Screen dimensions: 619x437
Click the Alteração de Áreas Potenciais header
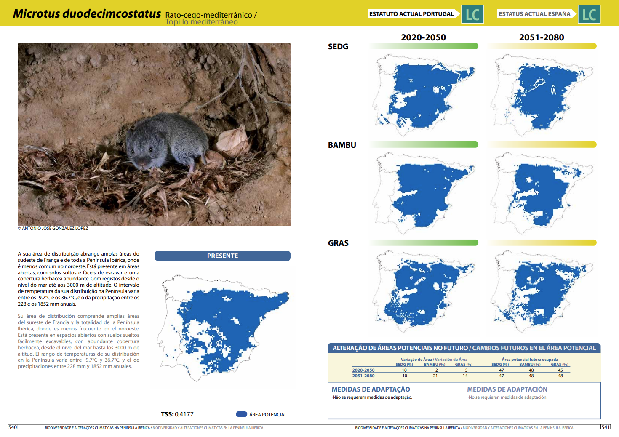tap(464, 348)
